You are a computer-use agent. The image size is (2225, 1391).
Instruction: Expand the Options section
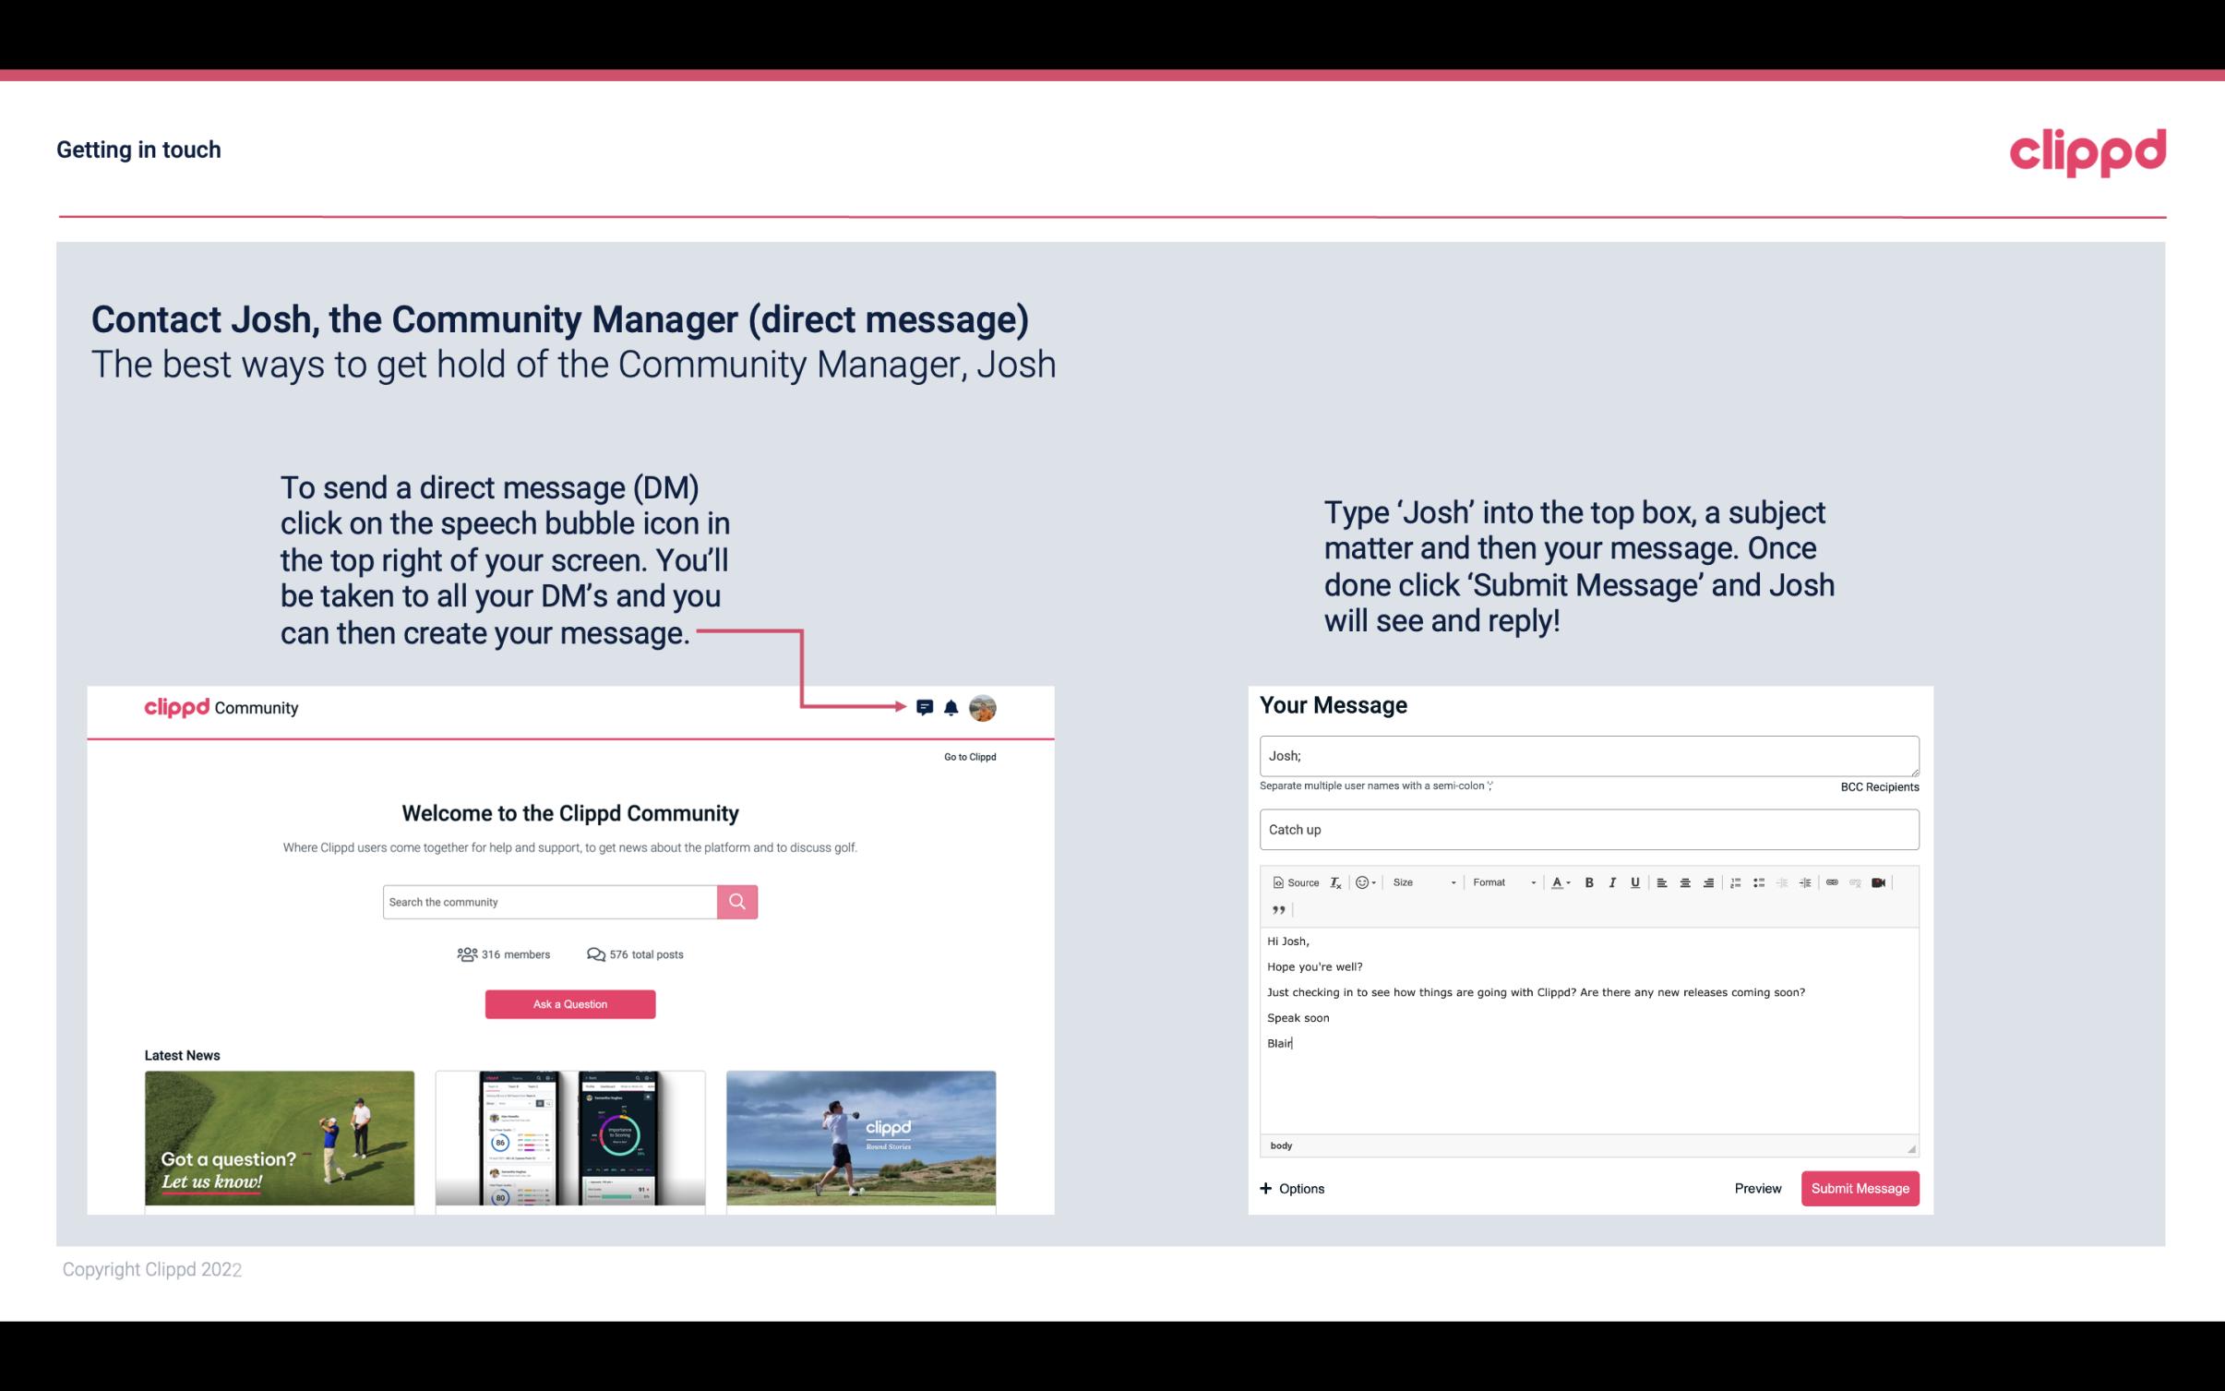(1293, 1188)
